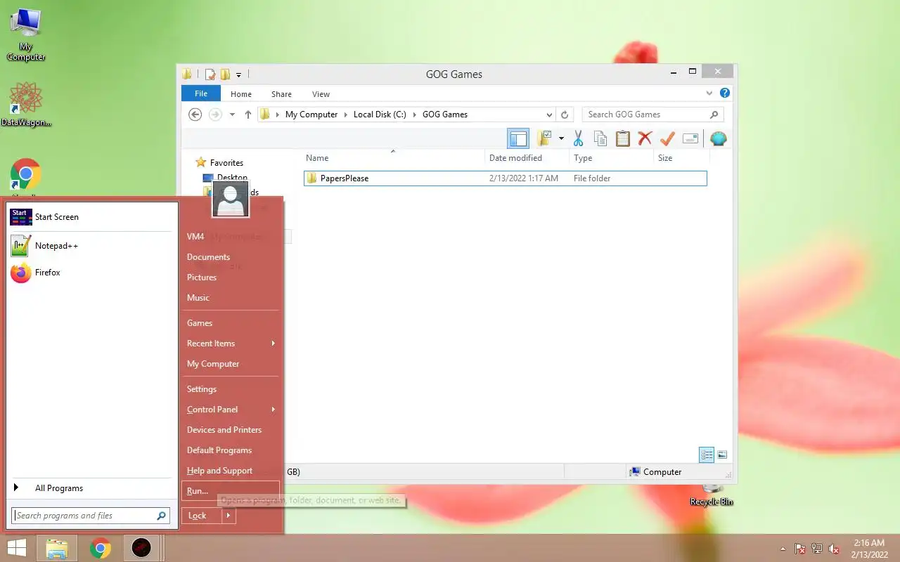Expand Control Panel submenu

tap(231, 410)
